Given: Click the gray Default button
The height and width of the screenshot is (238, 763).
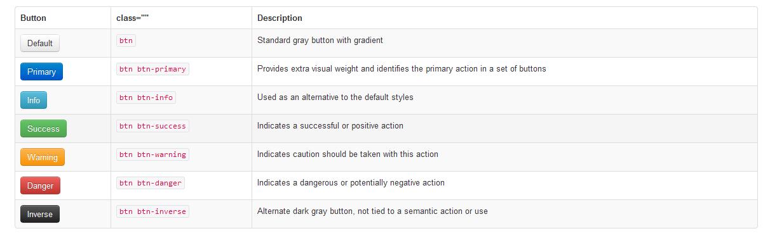Looking at the screenshot, I should point(40,43).
